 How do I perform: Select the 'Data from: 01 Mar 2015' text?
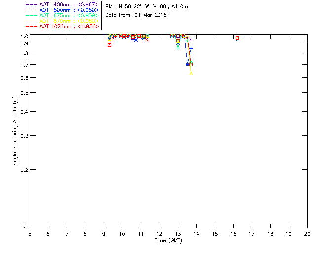coord(136,15)
